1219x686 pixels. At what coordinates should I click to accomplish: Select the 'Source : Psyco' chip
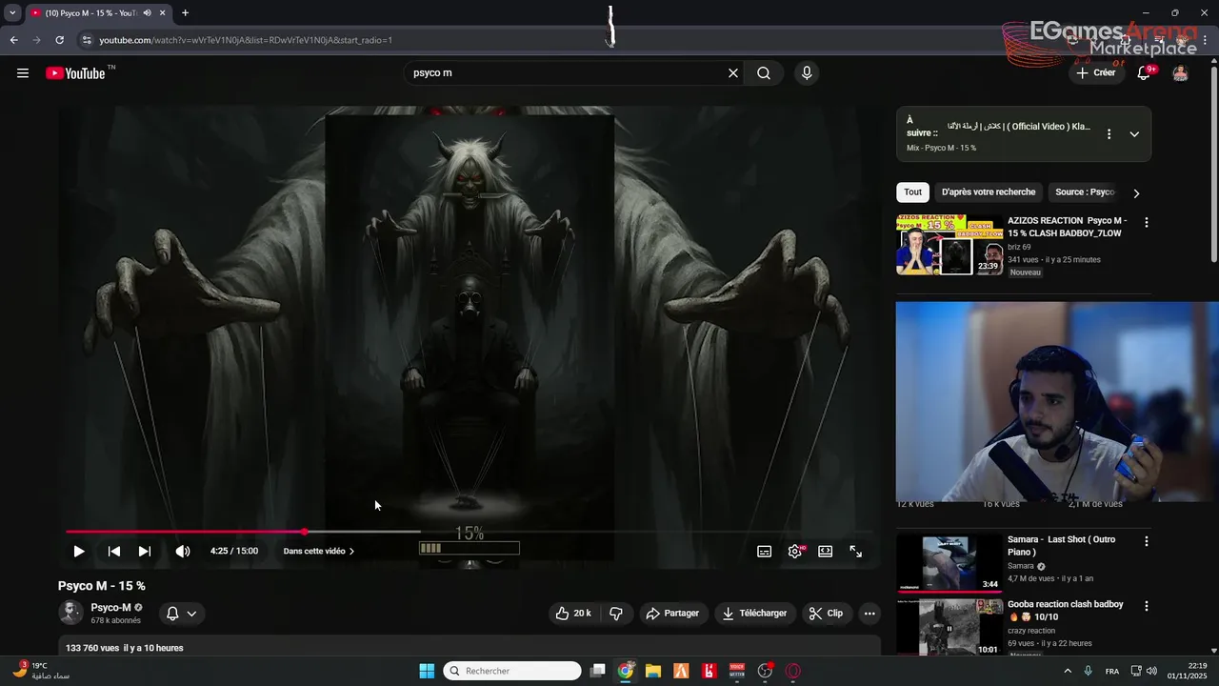pyautogui.click(x=1085, y=192)
